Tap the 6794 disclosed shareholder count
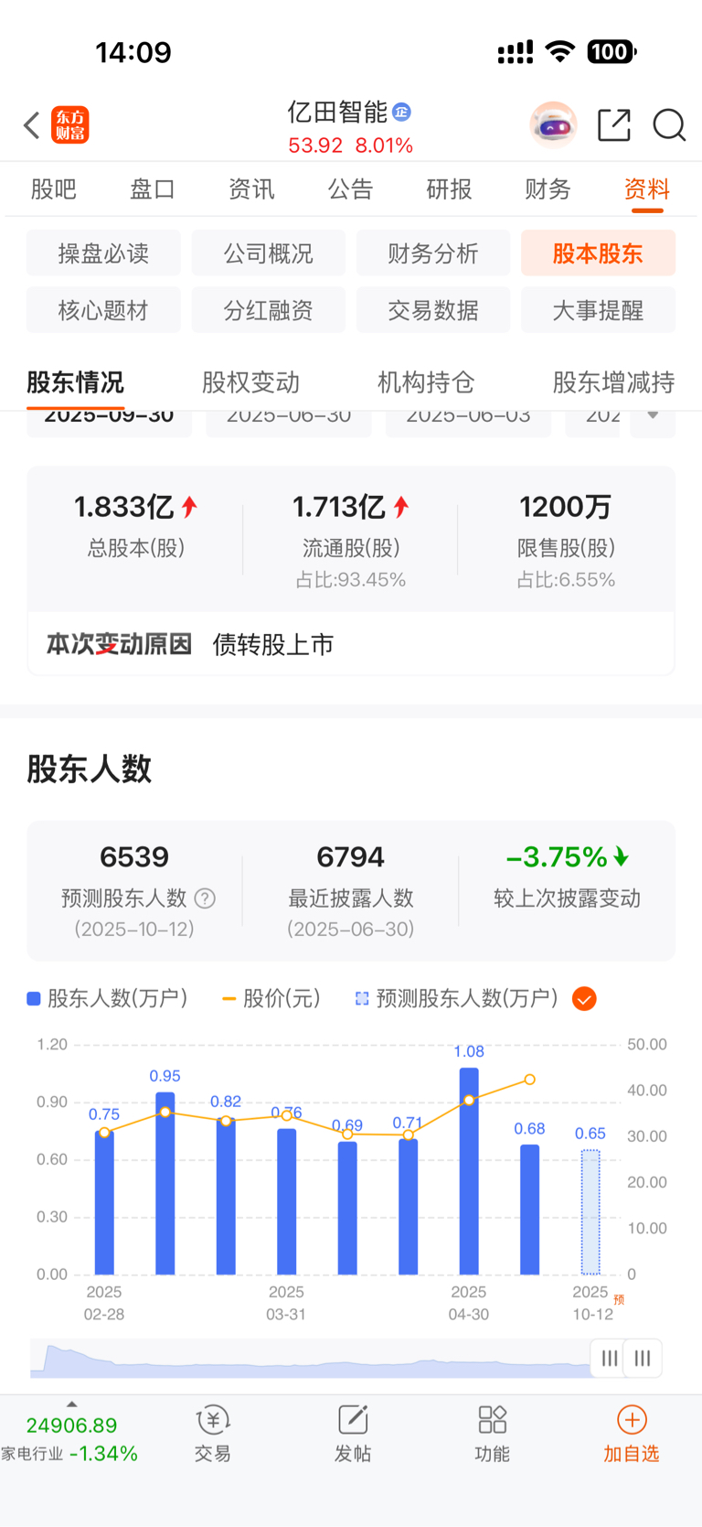This screenshot has width=702, height=1527. coord(350,857)
